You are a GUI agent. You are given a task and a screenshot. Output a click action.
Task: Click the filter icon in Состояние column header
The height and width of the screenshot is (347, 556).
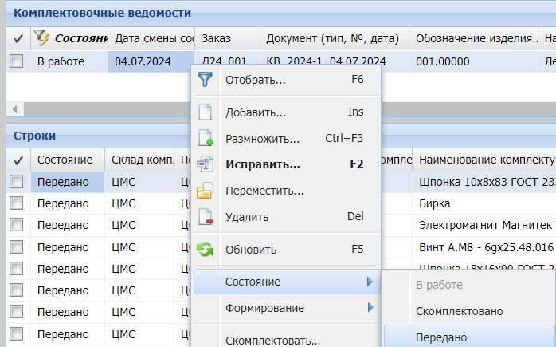click(41, 38)
